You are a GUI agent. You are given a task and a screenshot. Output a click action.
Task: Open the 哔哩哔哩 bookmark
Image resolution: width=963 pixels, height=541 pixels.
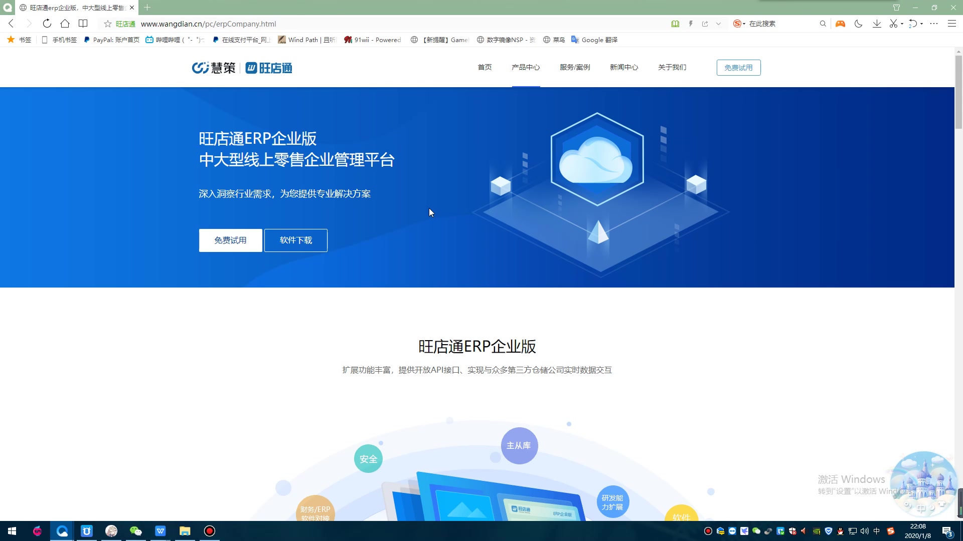click(175, 40)
